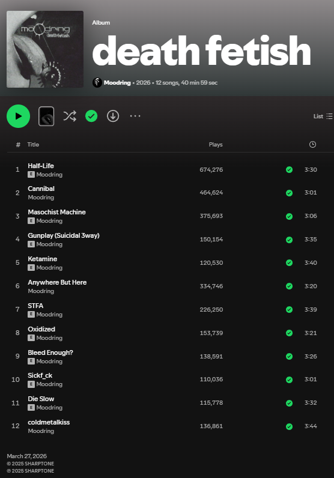
Task: Switch view using the List dropdown
Action: click(x=323, y=116)
